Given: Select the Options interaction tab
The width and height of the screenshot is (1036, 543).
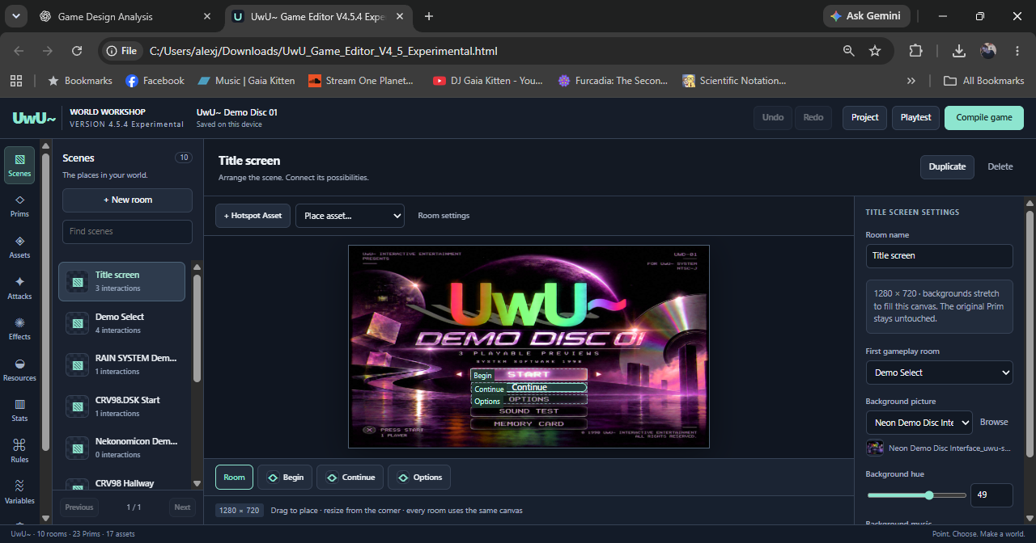Looking at the screenshot, I should click(419, 478).
